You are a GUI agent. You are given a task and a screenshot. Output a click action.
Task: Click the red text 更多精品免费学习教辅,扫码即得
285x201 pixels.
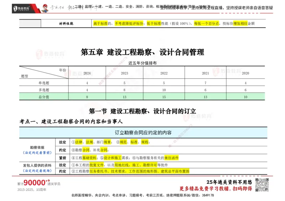(x=216, y=189)
